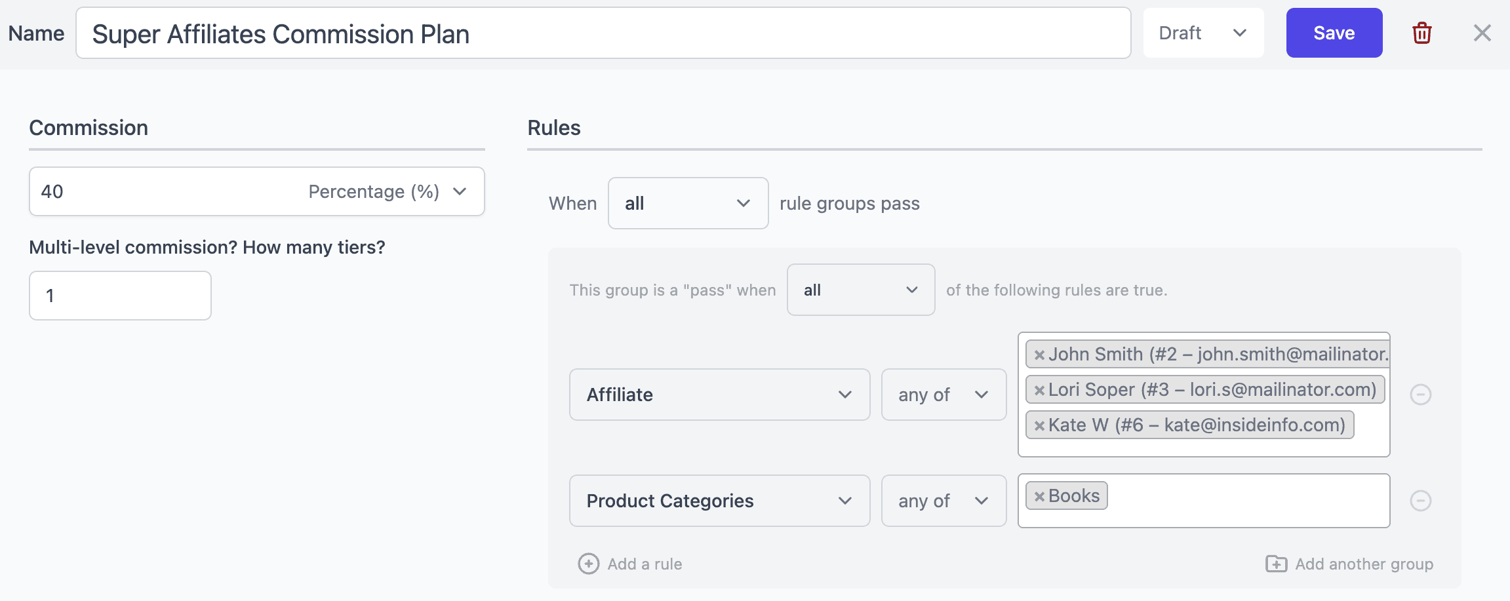Remove Kate W tag from affiliates
This screenshot has width=1510, height=601.
tap(1039, 426)
